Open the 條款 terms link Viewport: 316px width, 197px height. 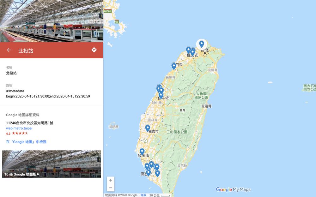pyautogui.click(x=143, y=195)
